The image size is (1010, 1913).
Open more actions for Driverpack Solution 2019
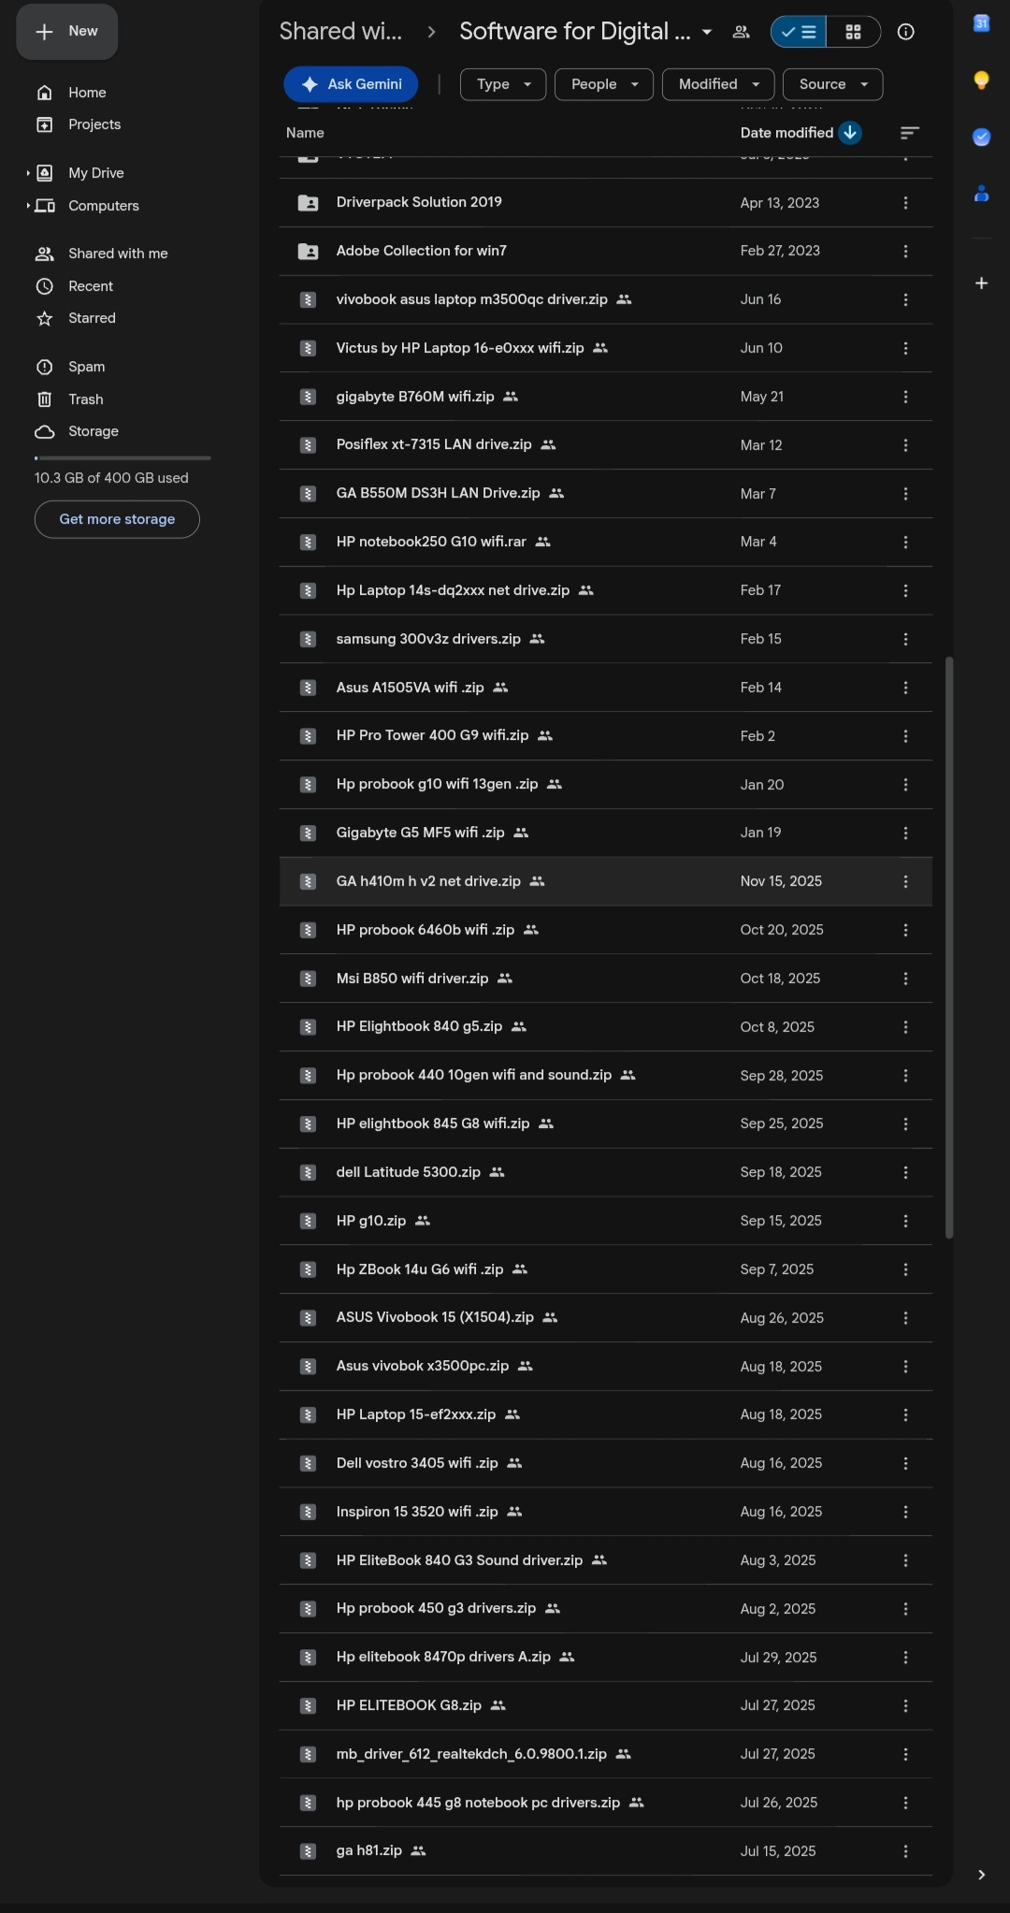pyautogui.click(x=905, y=203)
